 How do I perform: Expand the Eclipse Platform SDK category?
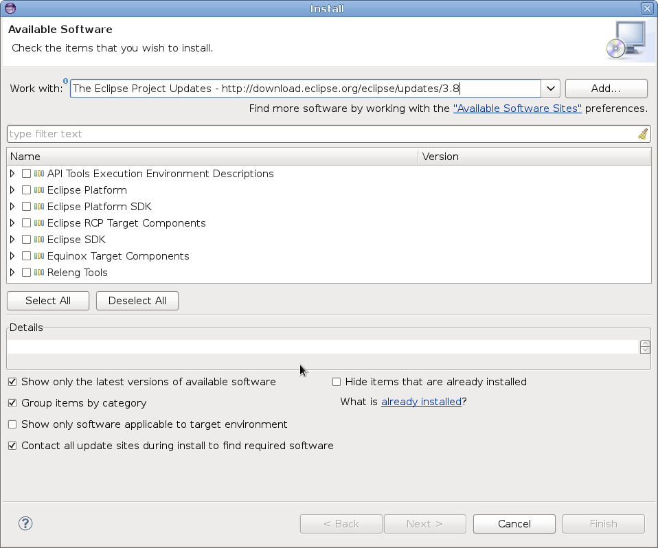pyautogui.click(x=12, y=207)
